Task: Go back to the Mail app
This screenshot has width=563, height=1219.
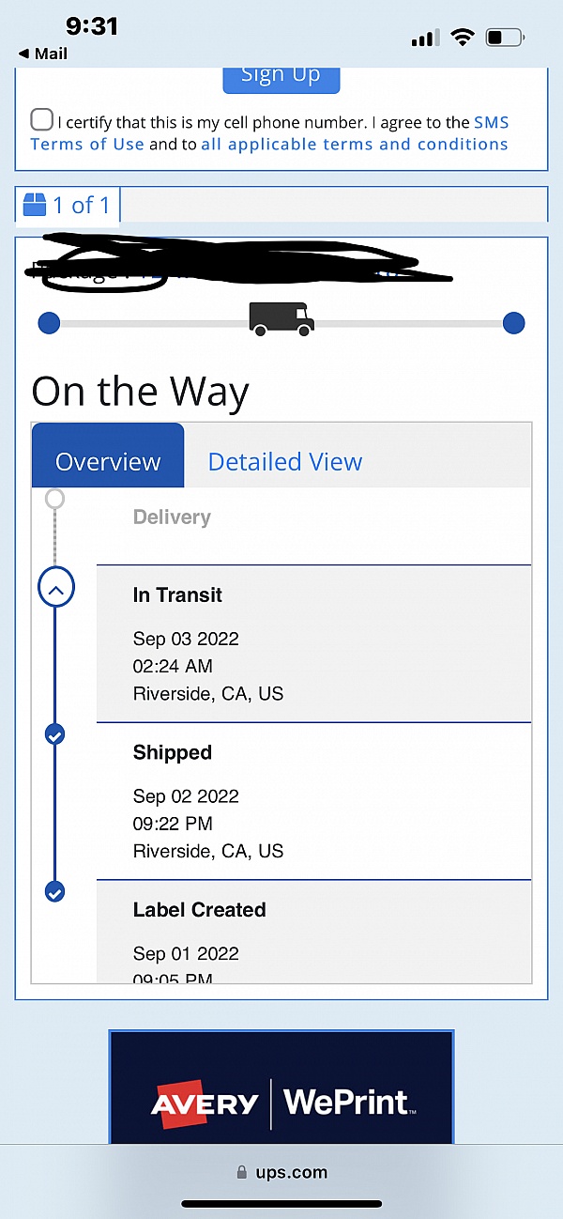Action: point(43,54)
